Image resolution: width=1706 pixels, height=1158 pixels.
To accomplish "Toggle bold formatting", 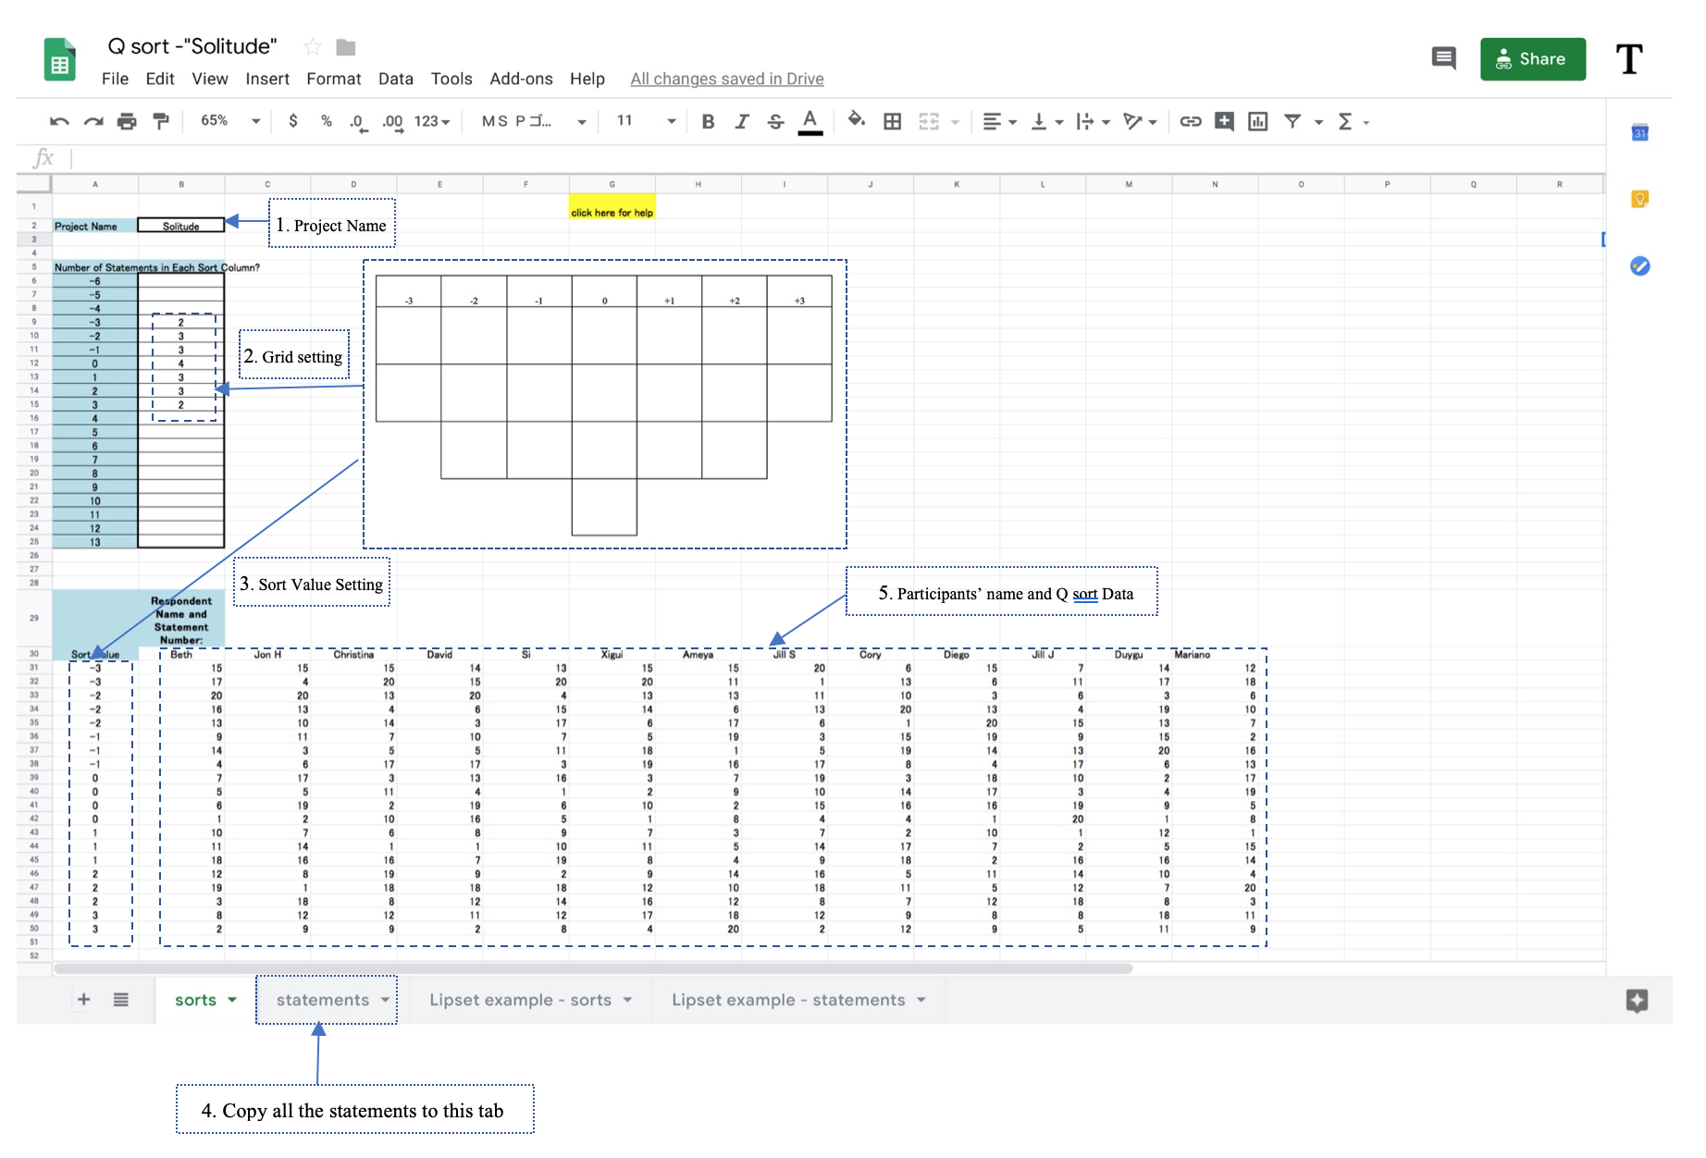I will click(x=708, y=121).
